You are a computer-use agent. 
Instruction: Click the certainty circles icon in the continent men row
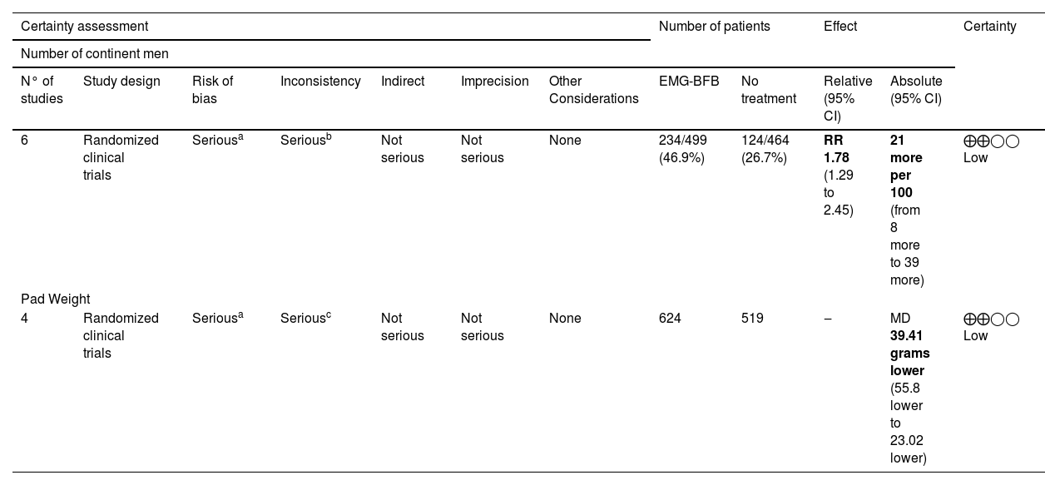click(991, 141)
